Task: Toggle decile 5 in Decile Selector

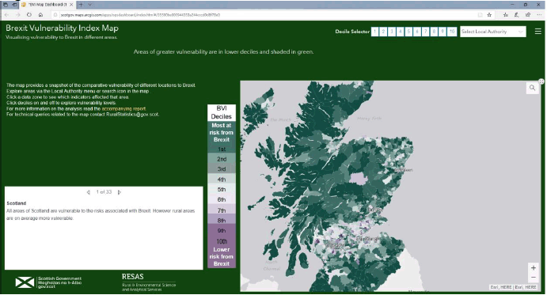Action: point(408,32)
